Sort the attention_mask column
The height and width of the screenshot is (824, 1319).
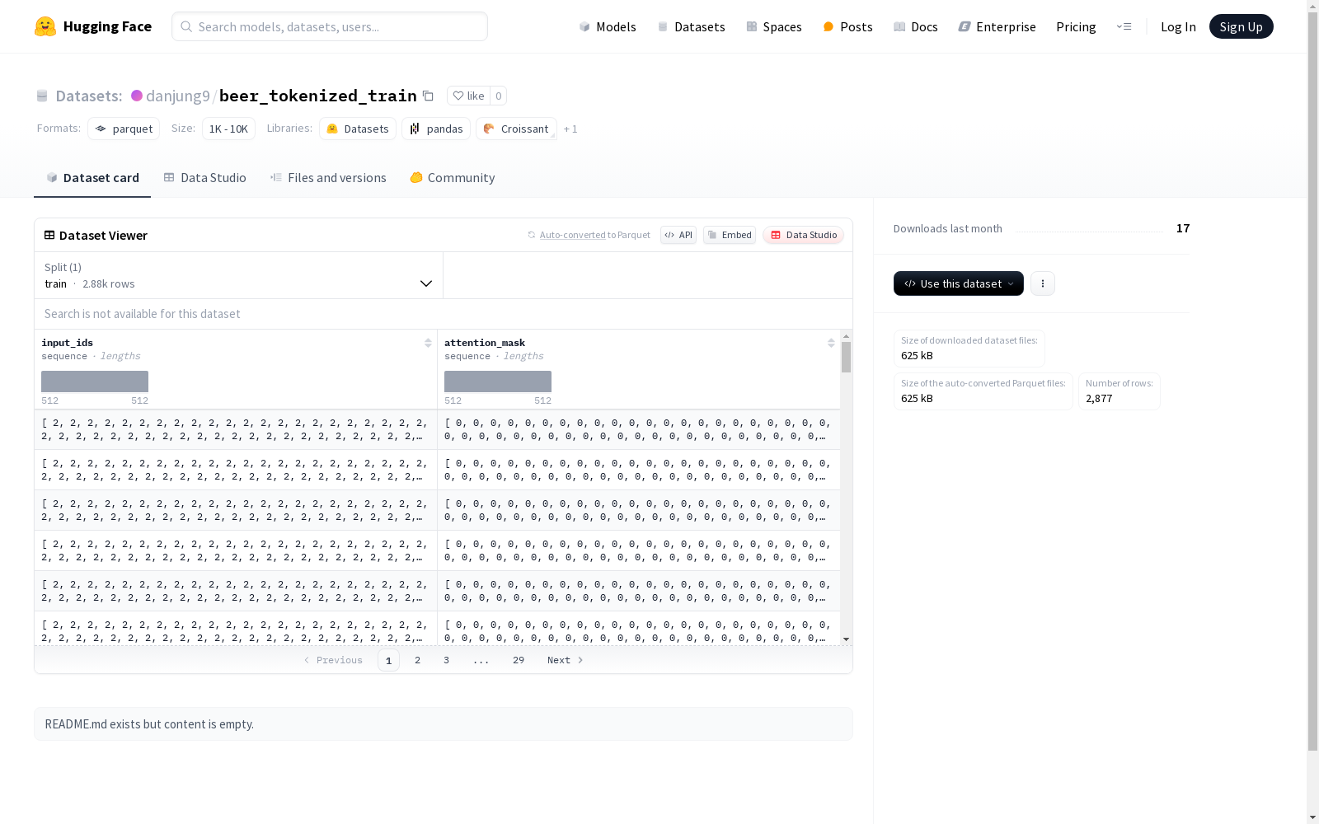click(x=831, y=343)
